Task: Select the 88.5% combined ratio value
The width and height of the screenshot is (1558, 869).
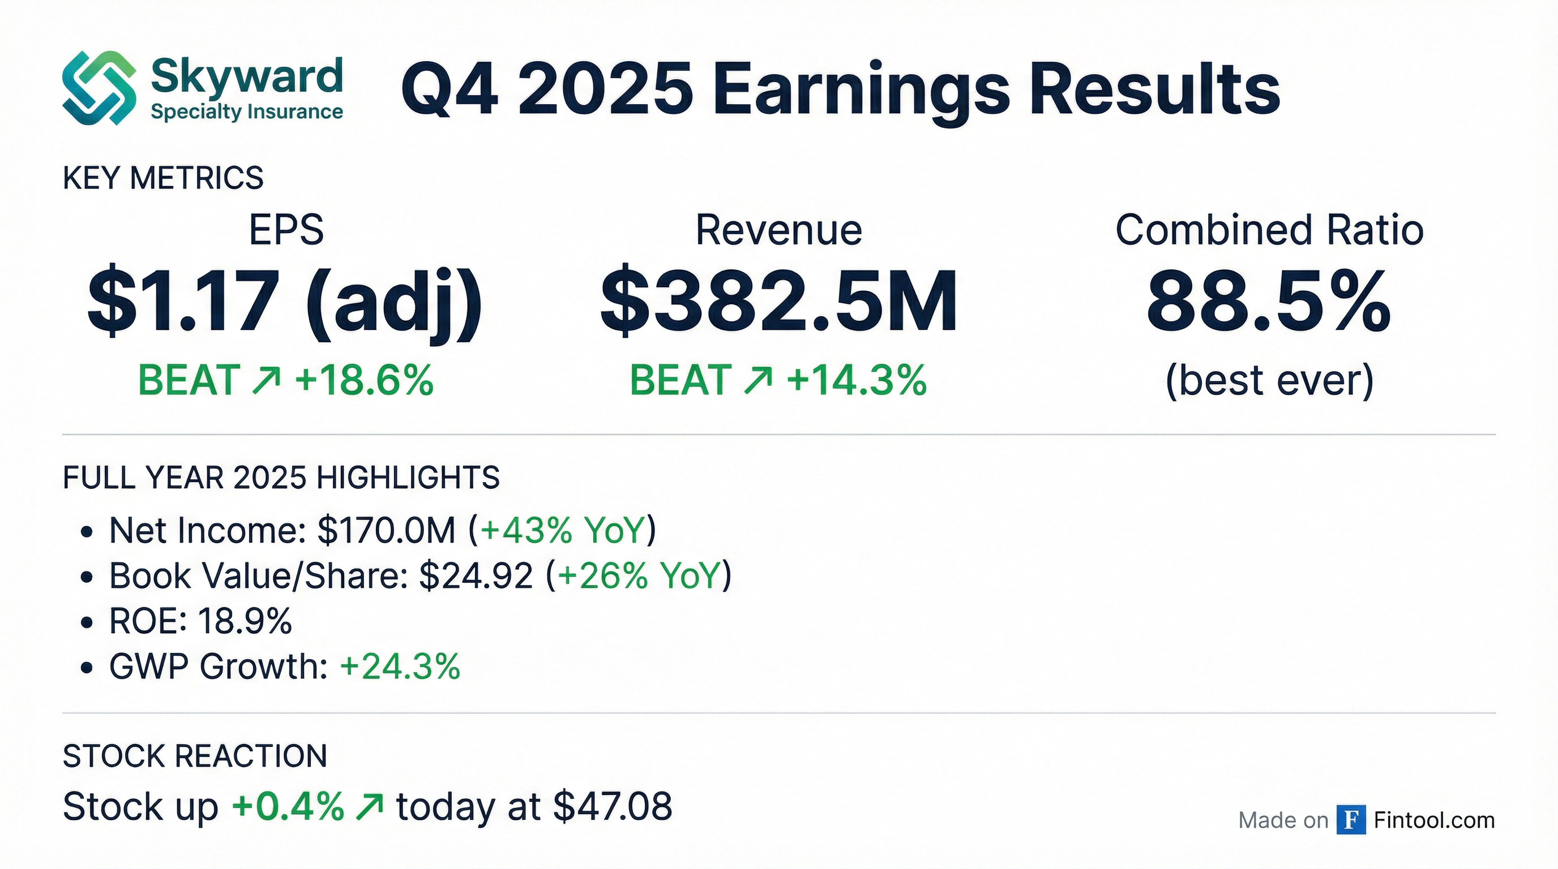Action: 1269,302
